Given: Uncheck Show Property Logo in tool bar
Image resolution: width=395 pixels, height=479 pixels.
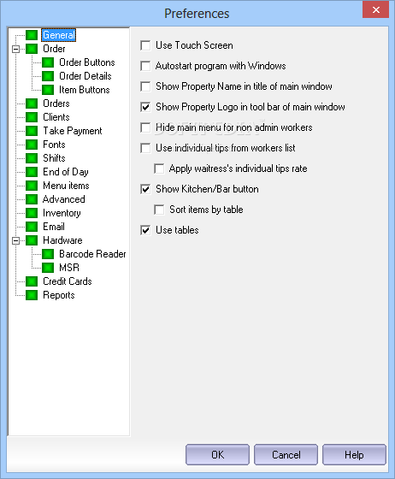Looking at the screenshot, I should point(145,107).
